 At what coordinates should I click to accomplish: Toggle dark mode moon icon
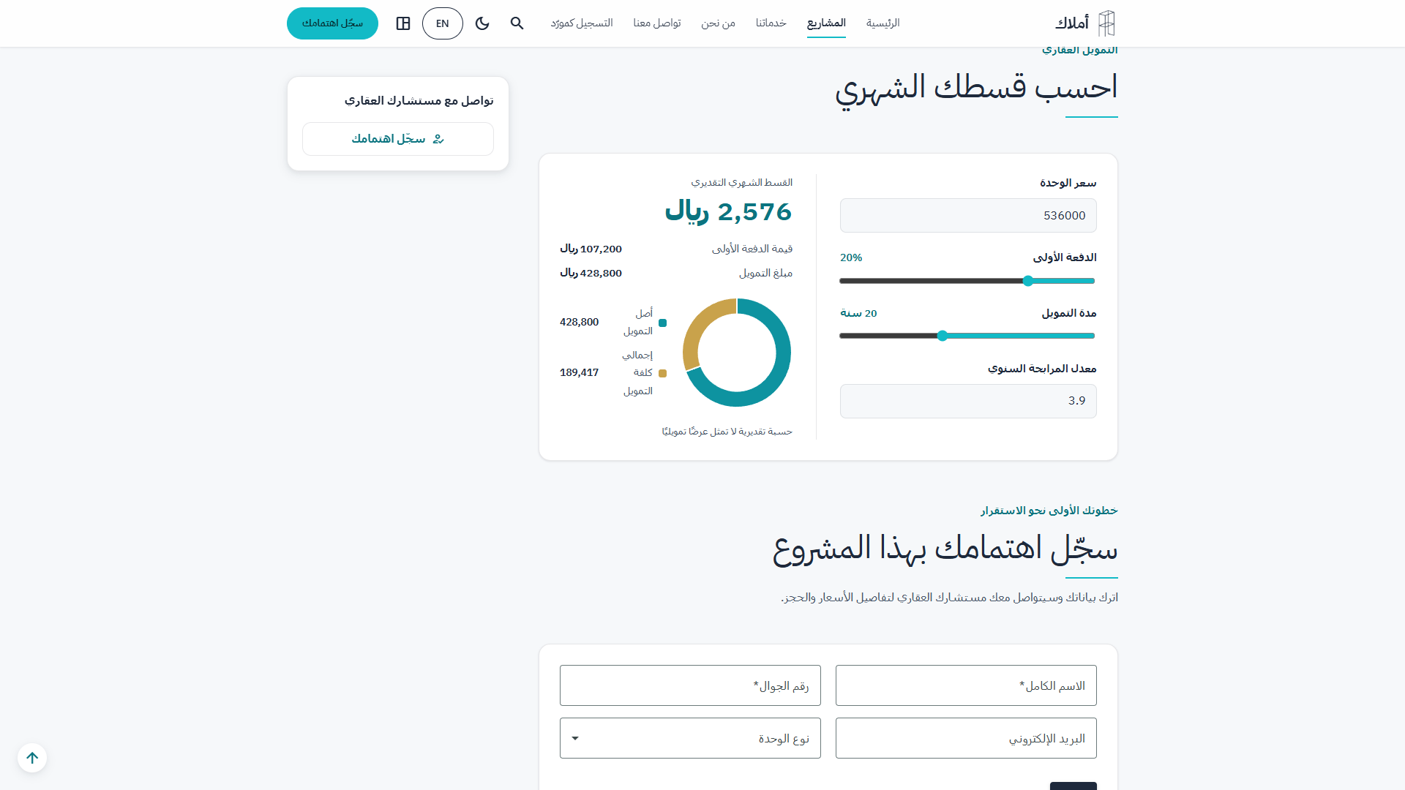coord(482,23)
